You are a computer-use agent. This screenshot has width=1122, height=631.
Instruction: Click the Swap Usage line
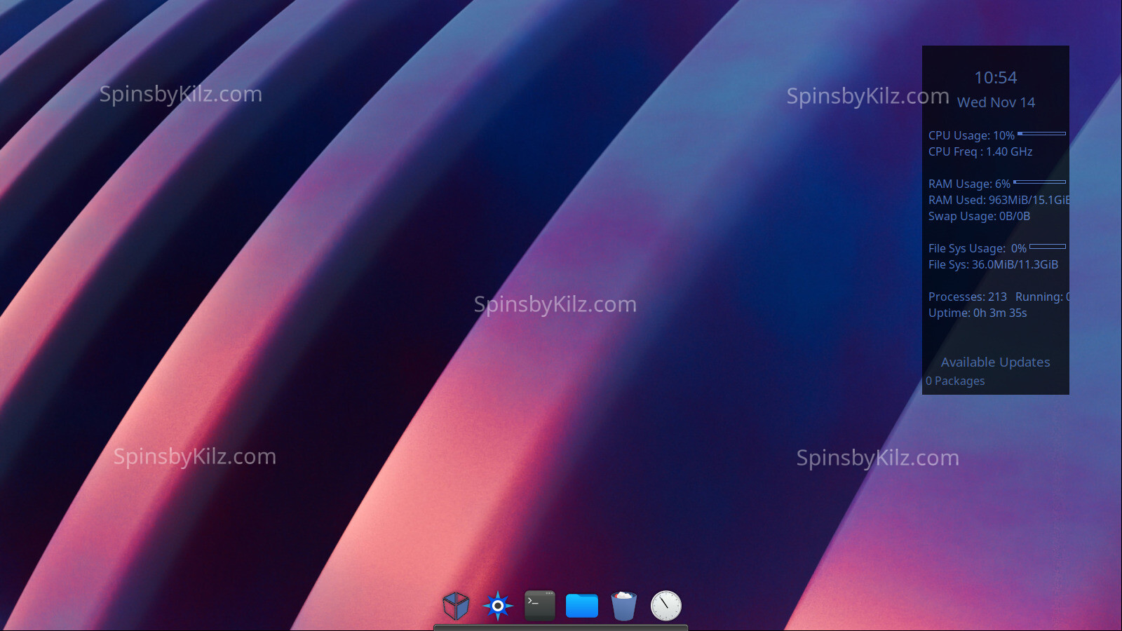tap(979, 217)
